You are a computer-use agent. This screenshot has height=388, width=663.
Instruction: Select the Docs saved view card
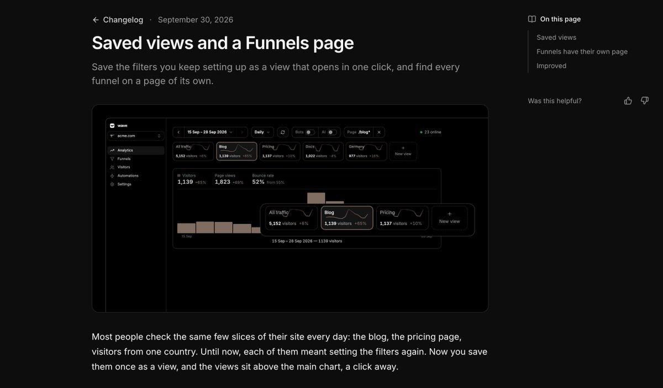(323, 151)
